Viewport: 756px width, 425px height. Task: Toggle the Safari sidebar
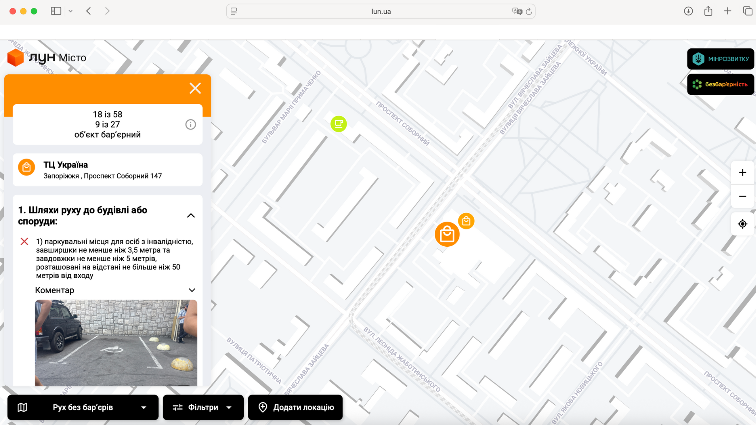[x=56, y=11]
